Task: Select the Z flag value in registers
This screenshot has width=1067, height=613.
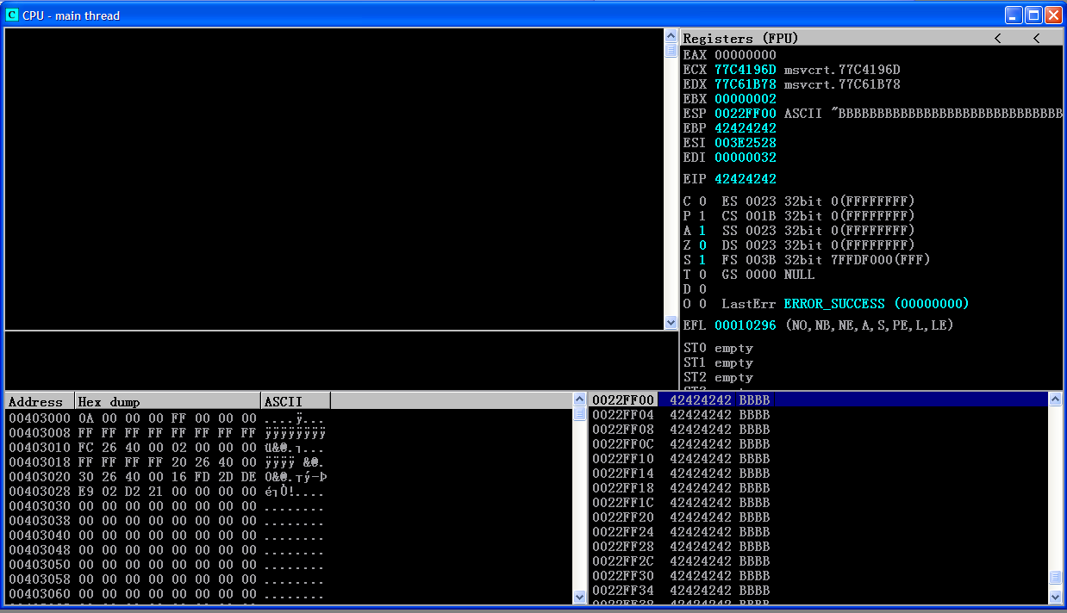Action: tap(702, 245)
